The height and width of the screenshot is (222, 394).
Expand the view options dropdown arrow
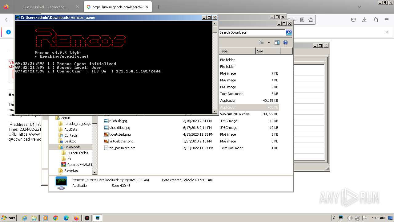[x=269, y=43]
